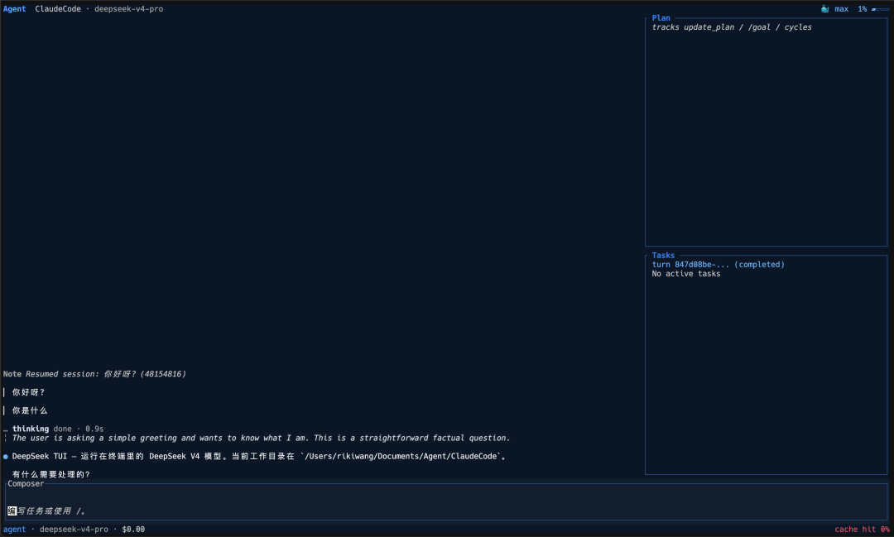Click 'agent' in the bottom status bar

[x=14, y=529]
